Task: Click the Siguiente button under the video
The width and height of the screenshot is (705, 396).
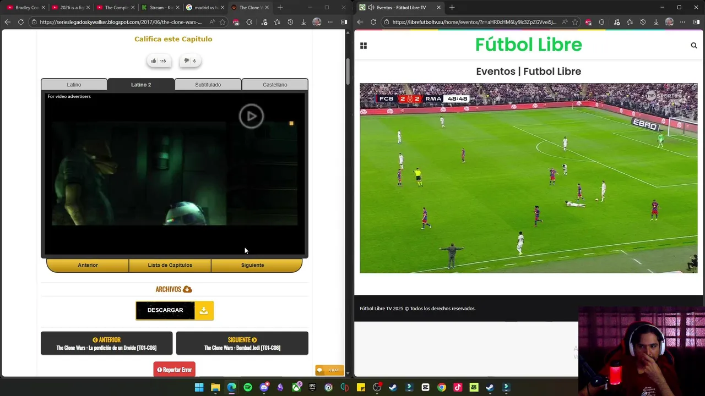Action: pos(252,265)
